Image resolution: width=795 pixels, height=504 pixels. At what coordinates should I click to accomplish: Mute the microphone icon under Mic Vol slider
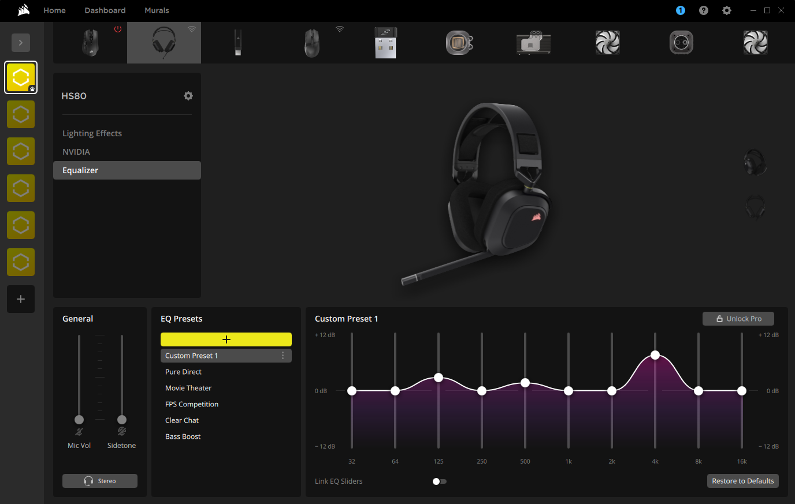point(79,432)
